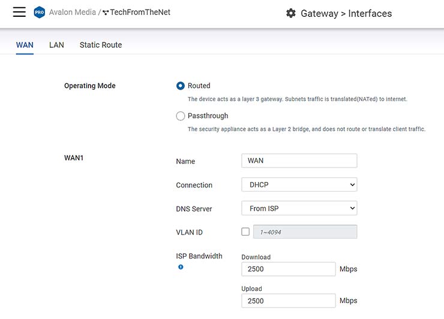Select the WAN tab

25,45
